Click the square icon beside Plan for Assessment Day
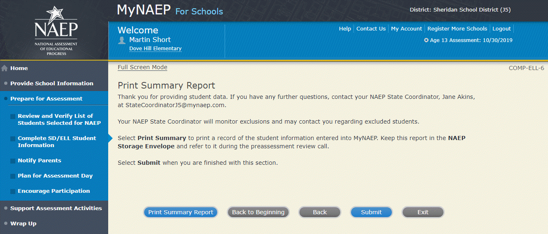This screenshot has width=548, height=234. 13,176
